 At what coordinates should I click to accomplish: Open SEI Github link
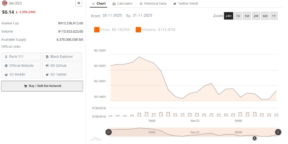[x=62, y=65]
